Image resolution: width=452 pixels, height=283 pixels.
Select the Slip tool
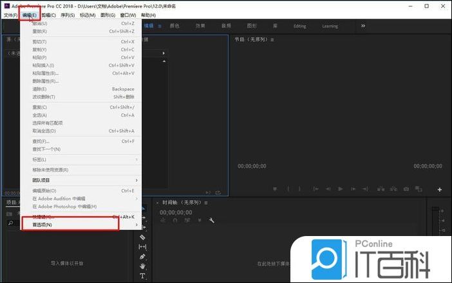pos(142,247)
